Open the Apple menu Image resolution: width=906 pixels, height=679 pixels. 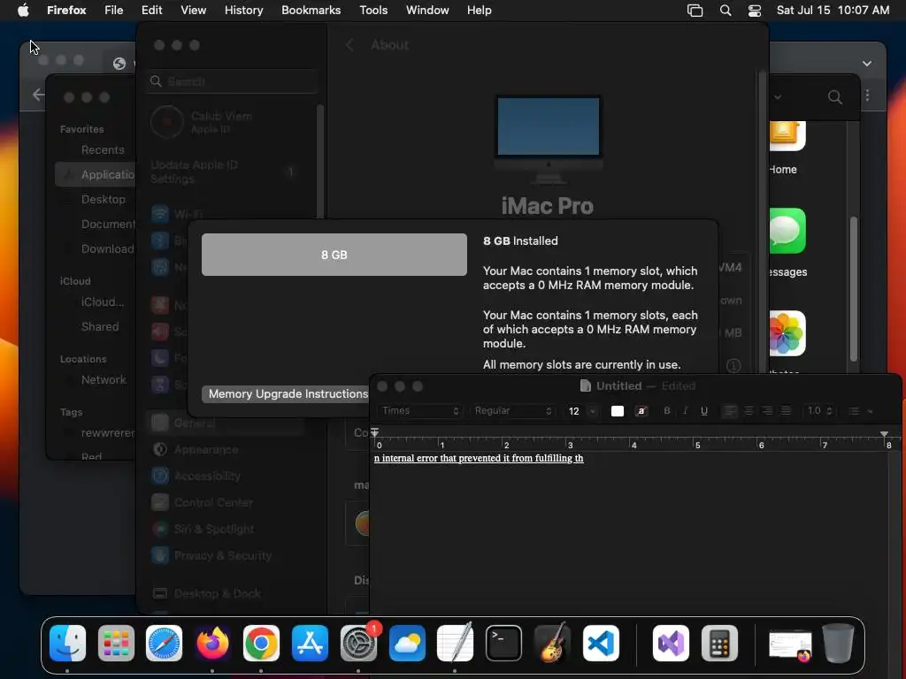pyautogui.click(x=23, y=11)
